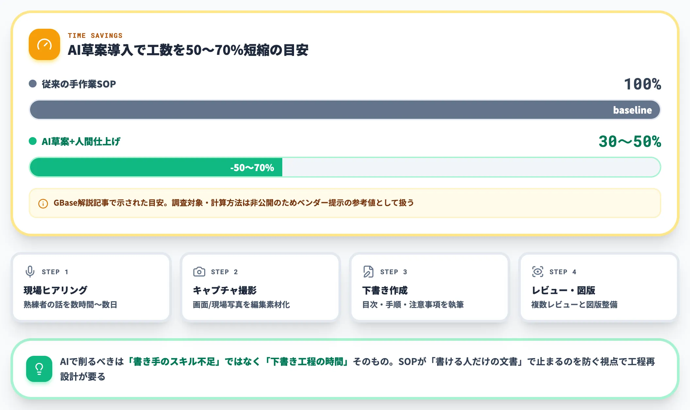Click the AI草案+人間仕上げ label
This screenshot has height=410, width=690.
click(81, 141)
